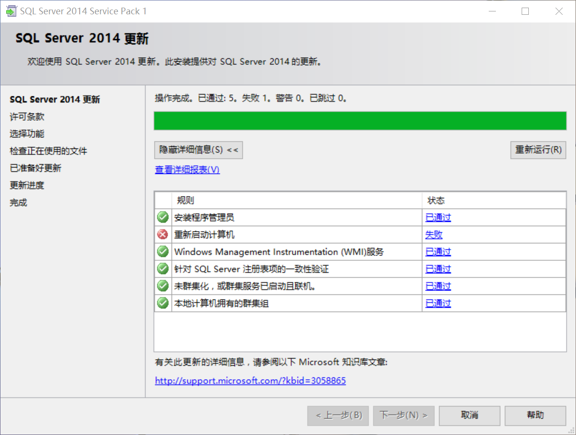Open 已通过 status link for 安装程序管理员

point(438,217)
